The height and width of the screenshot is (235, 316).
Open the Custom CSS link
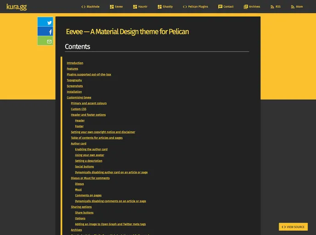(x=79, y=109)
